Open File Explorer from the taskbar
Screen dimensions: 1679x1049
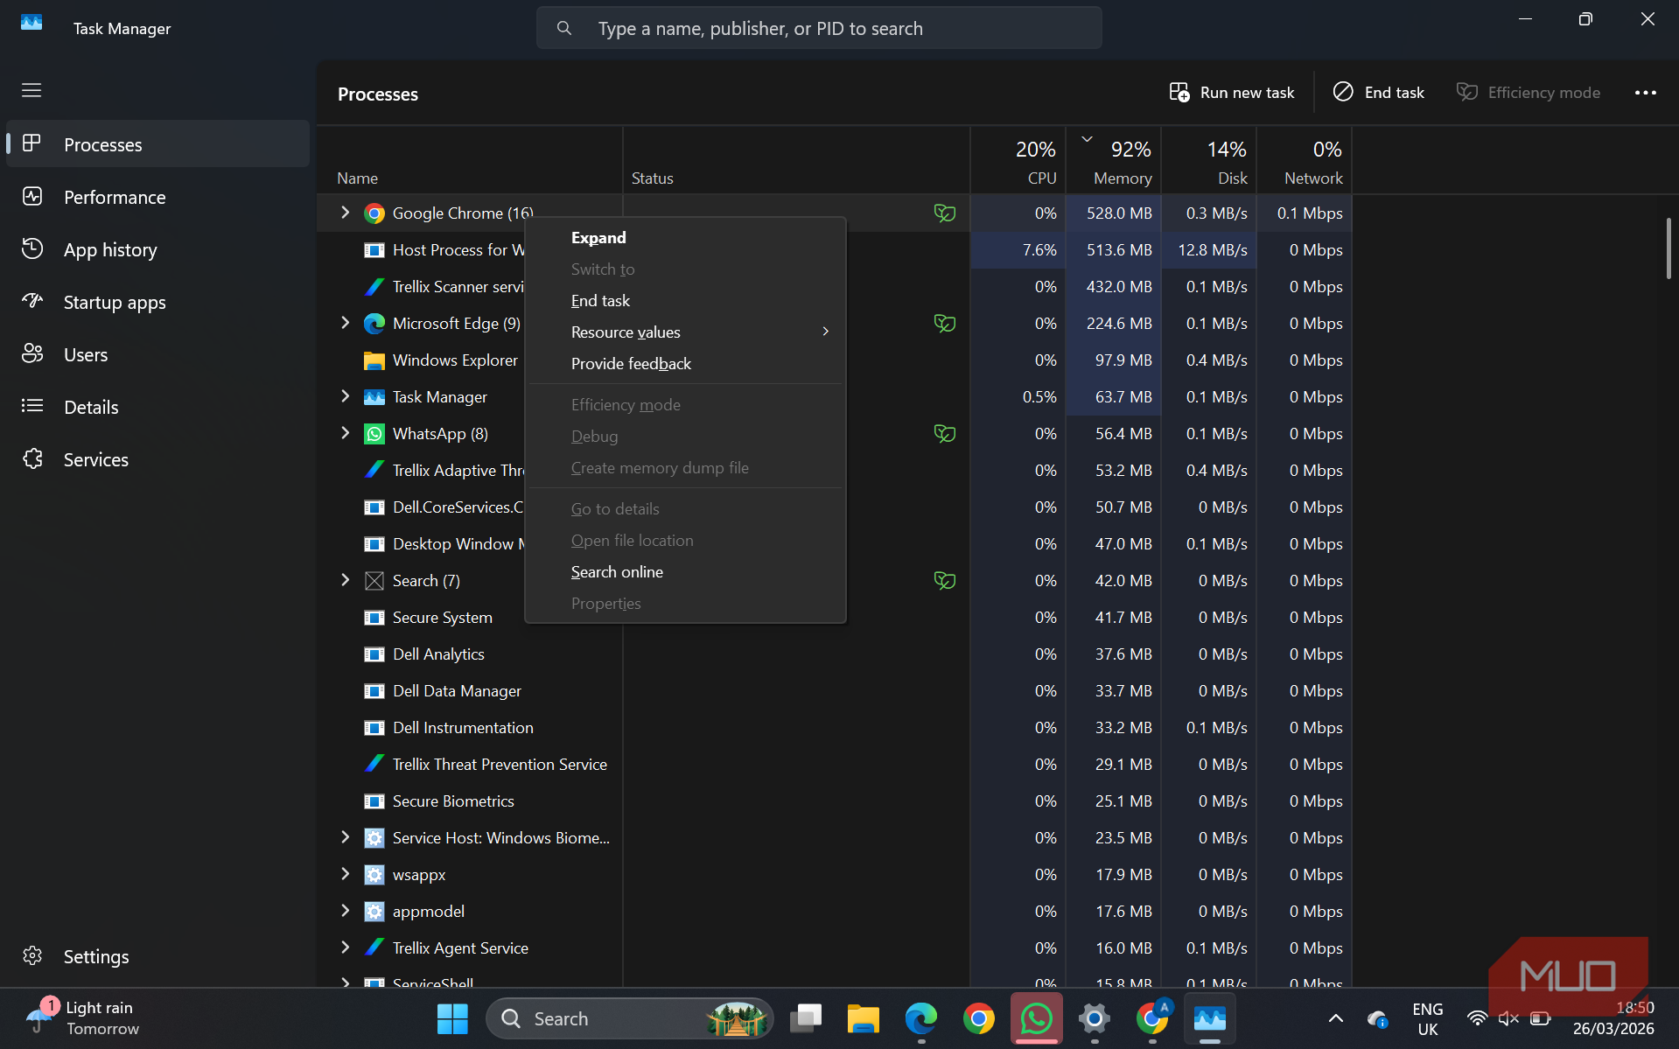pos(863,1018)
